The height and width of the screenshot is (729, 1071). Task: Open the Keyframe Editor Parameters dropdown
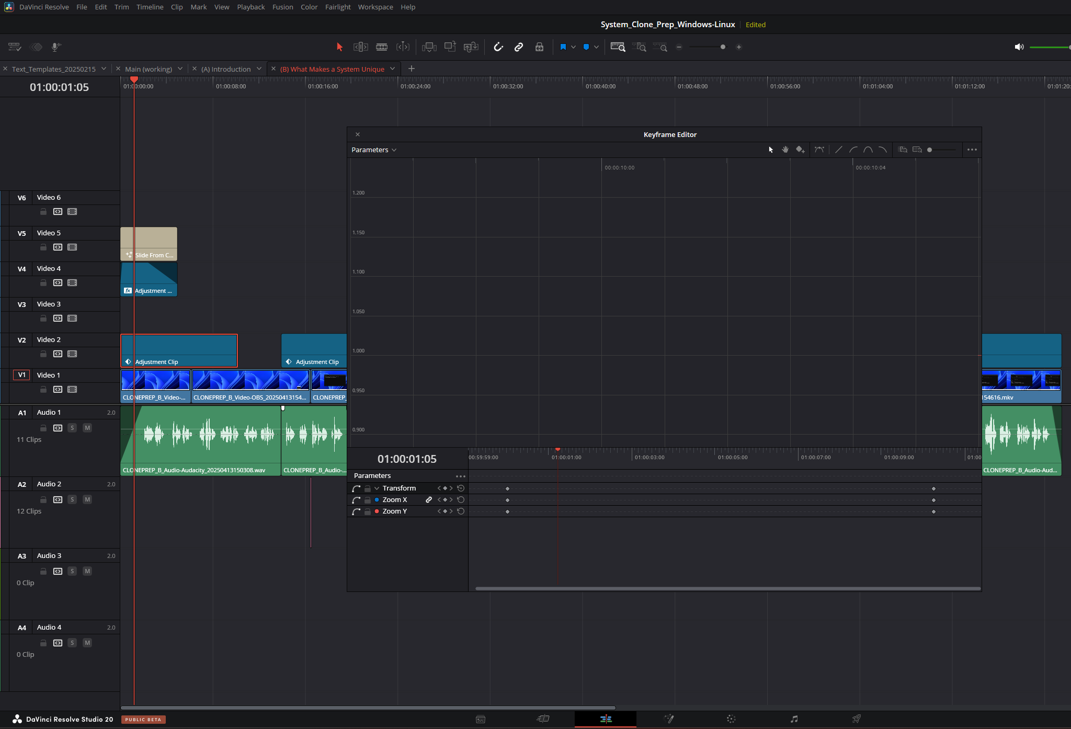(x=374, y=150)
